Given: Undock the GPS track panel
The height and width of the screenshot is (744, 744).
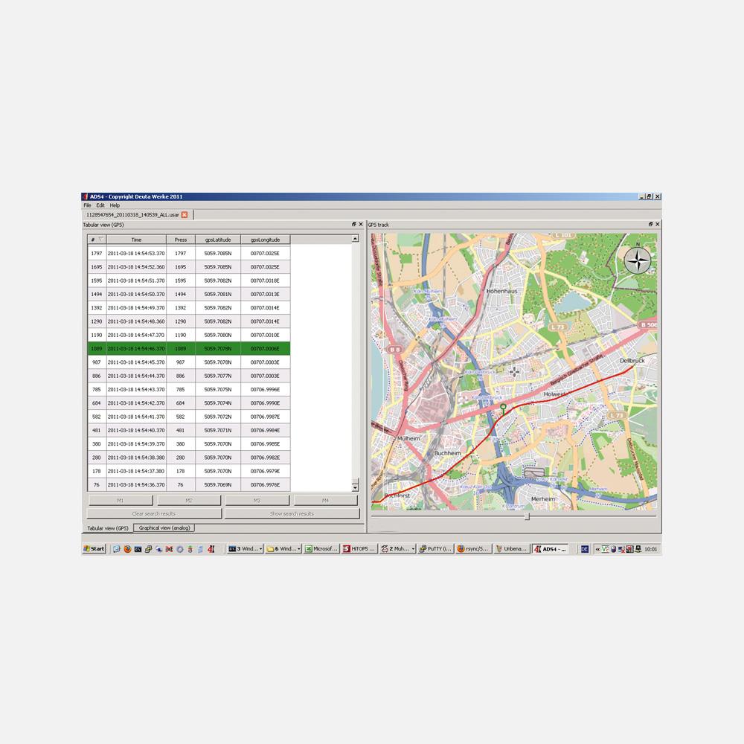Looking at the screenshot, I should (650, 224).
